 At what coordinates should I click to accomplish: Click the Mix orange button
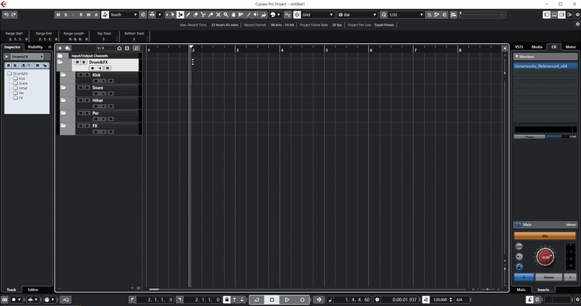pos(544,236)
